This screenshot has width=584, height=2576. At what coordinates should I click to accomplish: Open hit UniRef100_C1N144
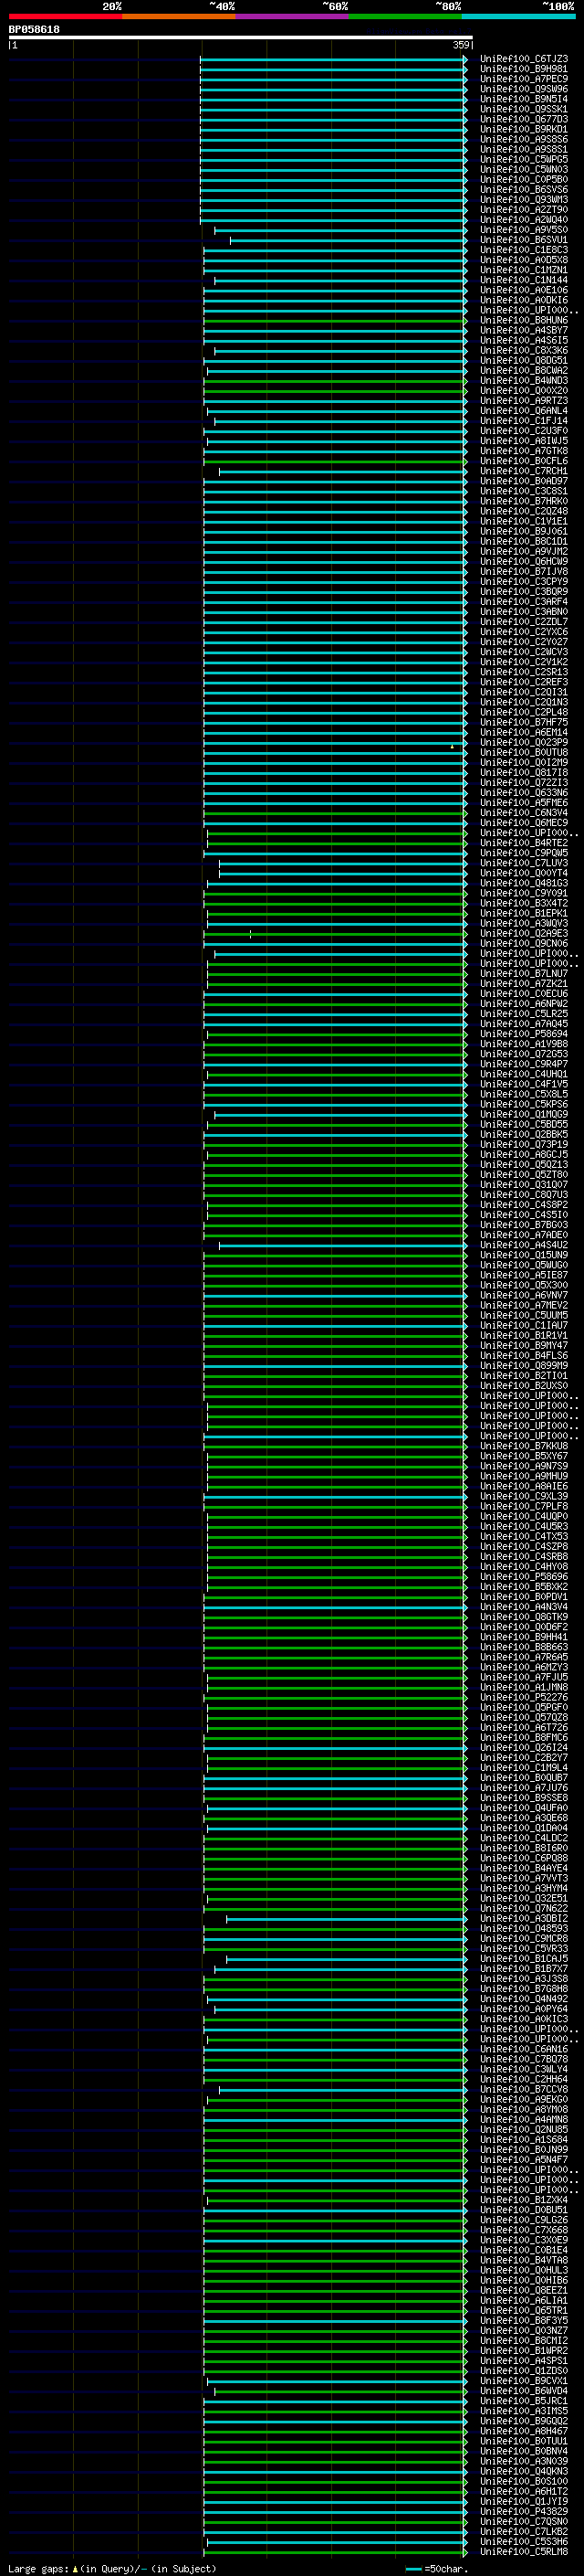point(524,280)
